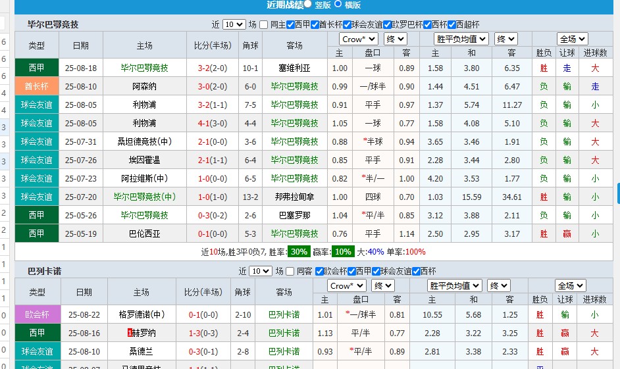Uncheck the 酋长杯 filter checkbox

coord(315,24)
